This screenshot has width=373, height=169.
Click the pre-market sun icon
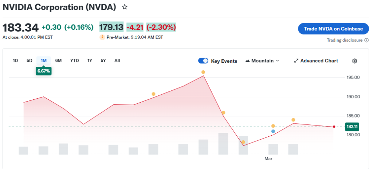point(102,37)
